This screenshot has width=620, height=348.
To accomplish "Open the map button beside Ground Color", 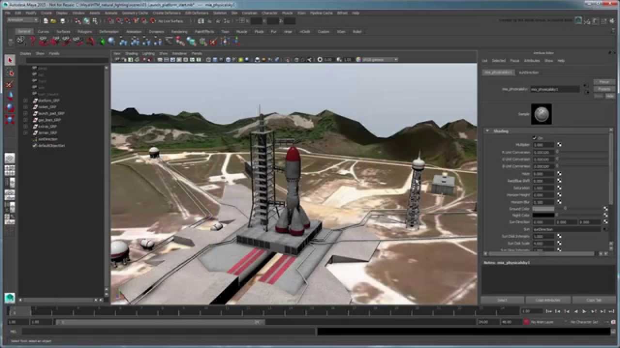I will [605, 208].
